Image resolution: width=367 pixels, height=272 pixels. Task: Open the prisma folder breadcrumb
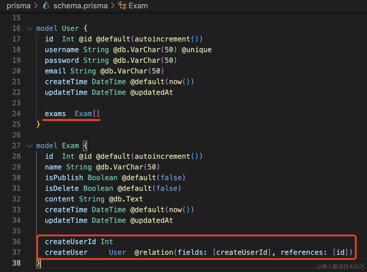coord(18,6)
